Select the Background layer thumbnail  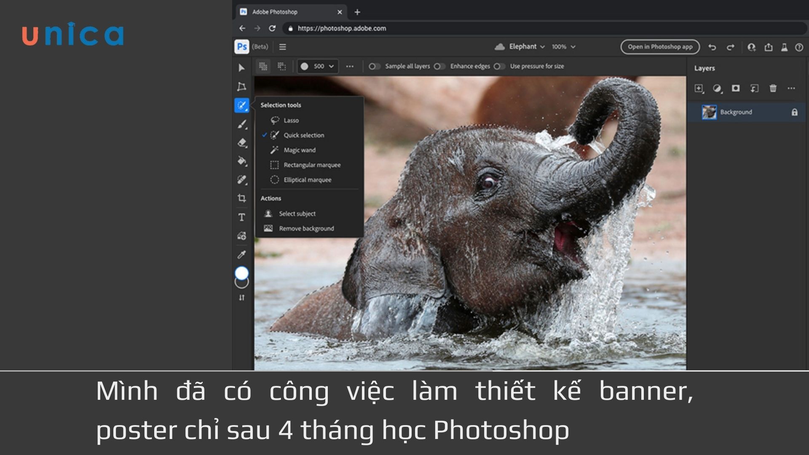[709, 112]
